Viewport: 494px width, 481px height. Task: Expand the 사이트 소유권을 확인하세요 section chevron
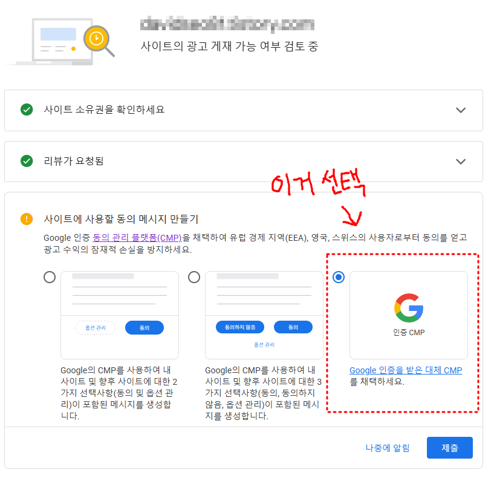click(x=461, y=110)
